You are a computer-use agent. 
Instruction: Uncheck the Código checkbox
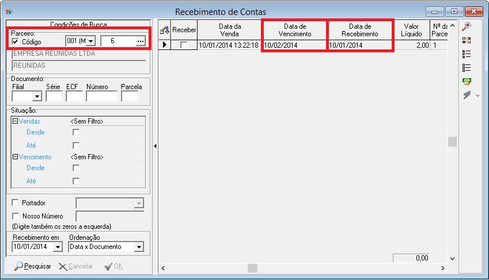[x=16, y=41]
